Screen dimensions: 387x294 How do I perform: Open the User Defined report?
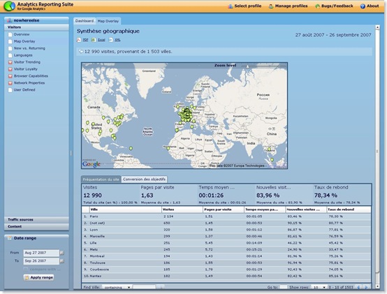(24, 89)
